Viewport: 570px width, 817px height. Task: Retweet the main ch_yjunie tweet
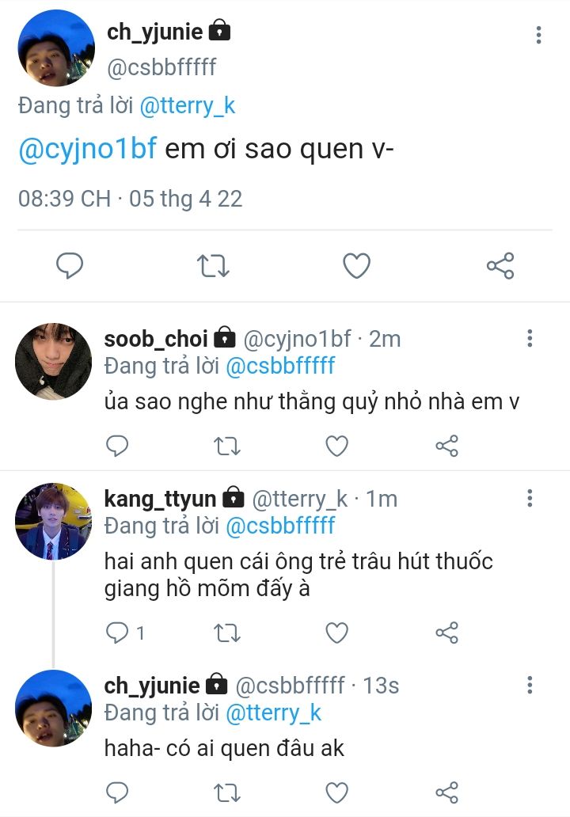tap(212, 266)
